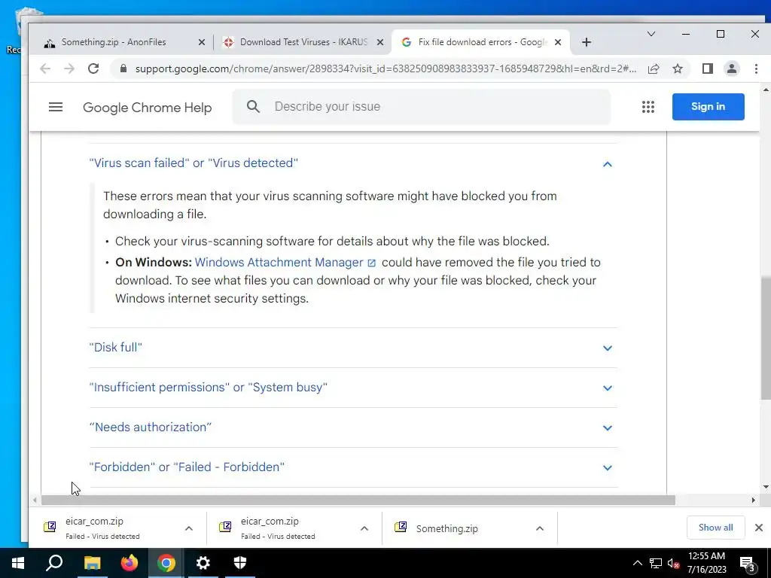Open Windows Security shield in taskbar

click(x=240, y=563)
